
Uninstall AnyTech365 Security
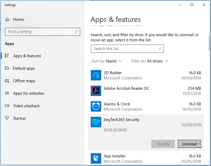(189, 144)
